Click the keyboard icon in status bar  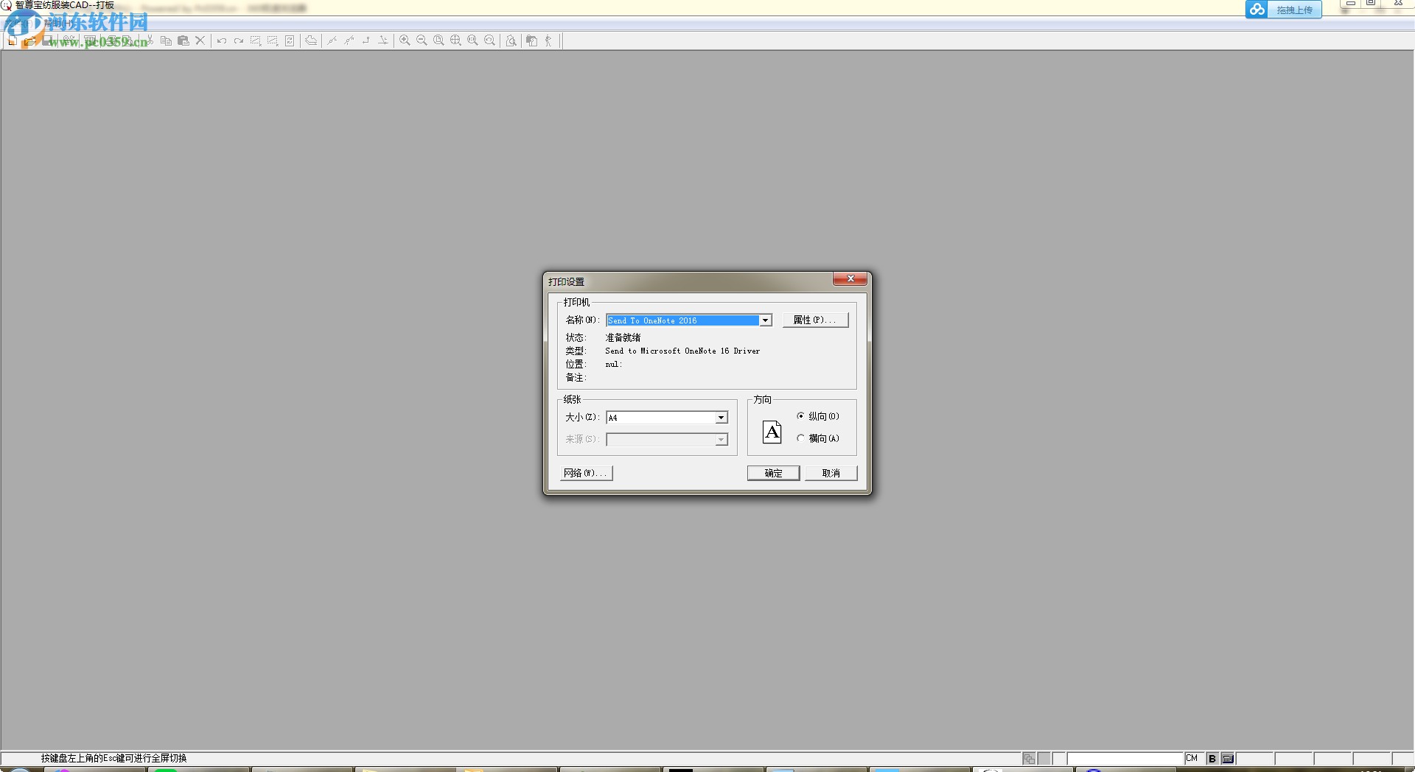(1228, 758)
